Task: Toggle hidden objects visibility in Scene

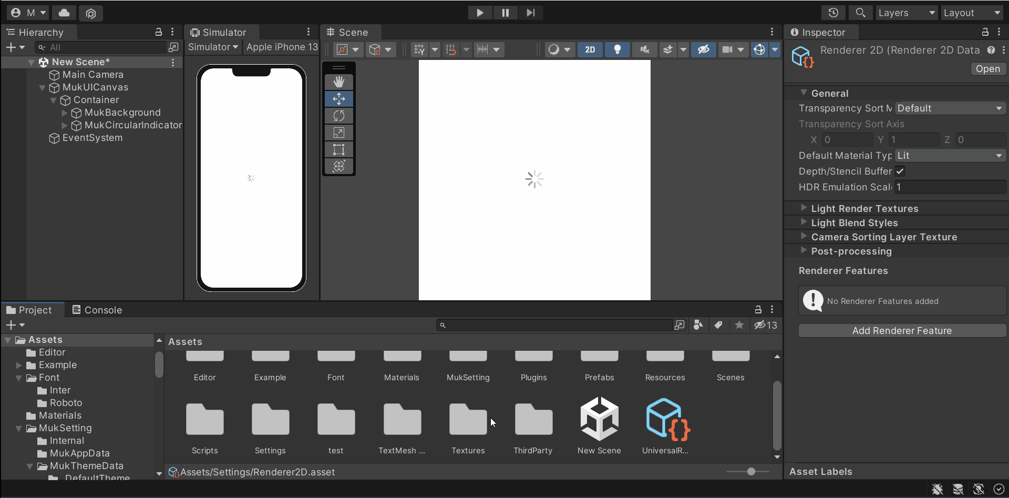Action: coord(704,49)
